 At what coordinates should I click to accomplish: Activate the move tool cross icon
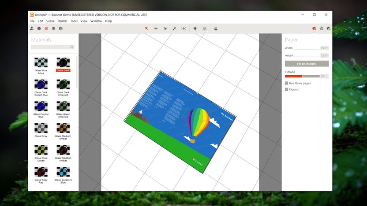[156, 29]
